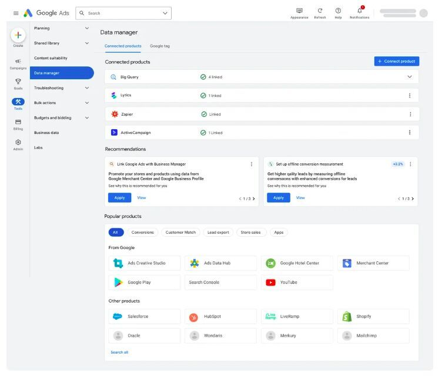Click the account avatar circle
This screenshot has width=442, height=380.
pyautogui.click(x=423, y=14)
